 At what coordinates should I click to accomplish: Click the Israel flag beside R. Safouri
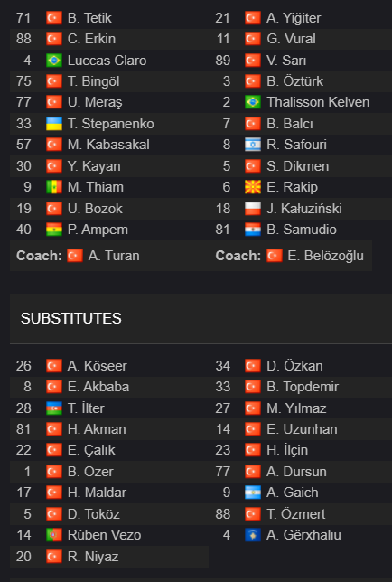[253, 145]
